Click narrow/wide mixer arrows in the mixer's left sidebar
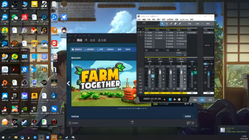Viewport: 249px width, 140px height. [141, 73]
